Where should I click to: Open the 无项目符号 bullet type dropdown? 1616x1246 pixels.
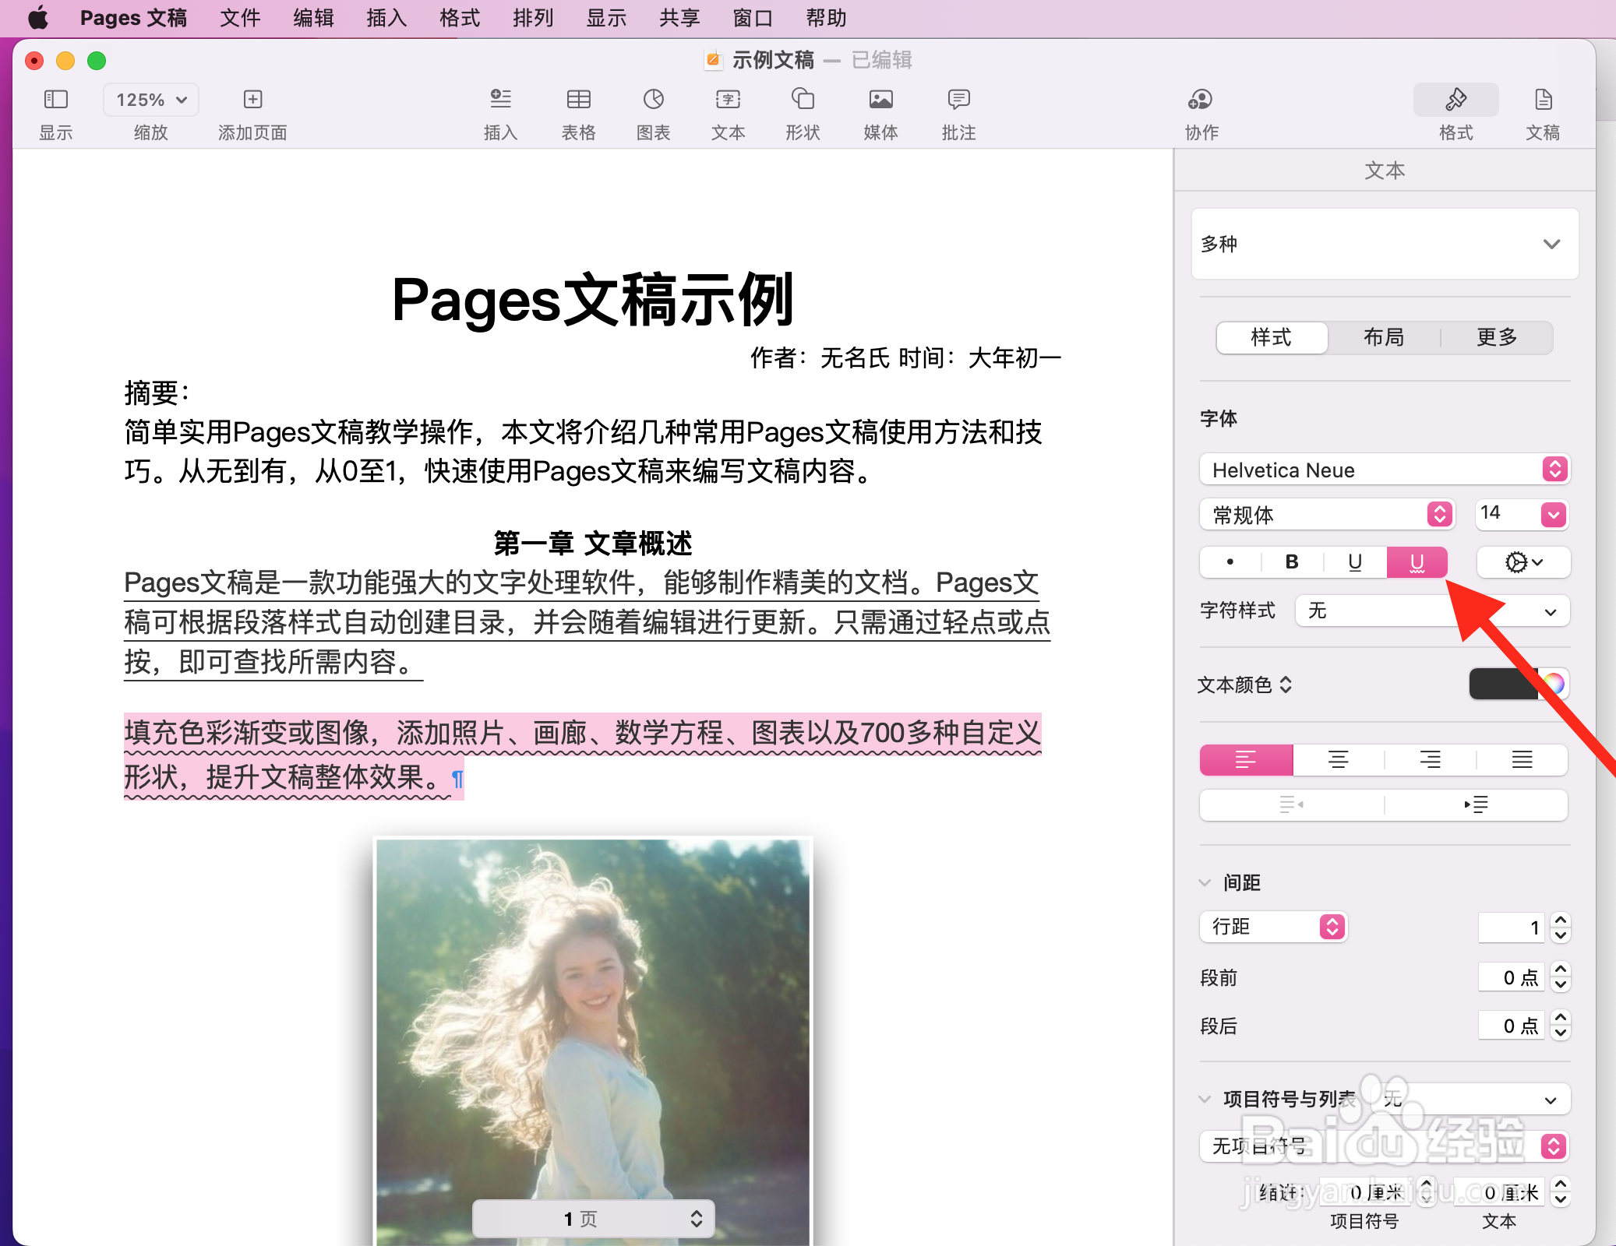(1384, 1146)
